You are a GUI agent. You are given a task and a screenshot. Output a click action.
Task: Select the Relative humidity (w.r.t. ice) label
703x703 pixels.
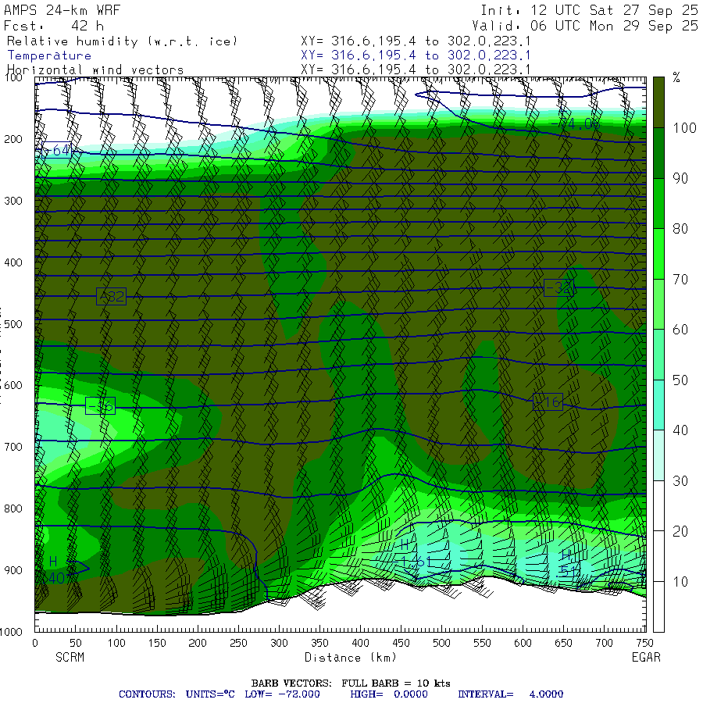(122, 41)
